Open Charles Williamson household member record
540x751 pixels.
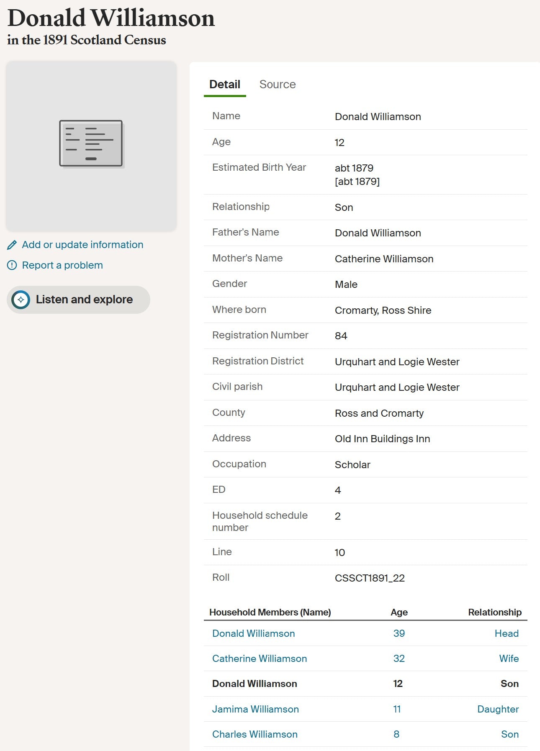point(255,734)
